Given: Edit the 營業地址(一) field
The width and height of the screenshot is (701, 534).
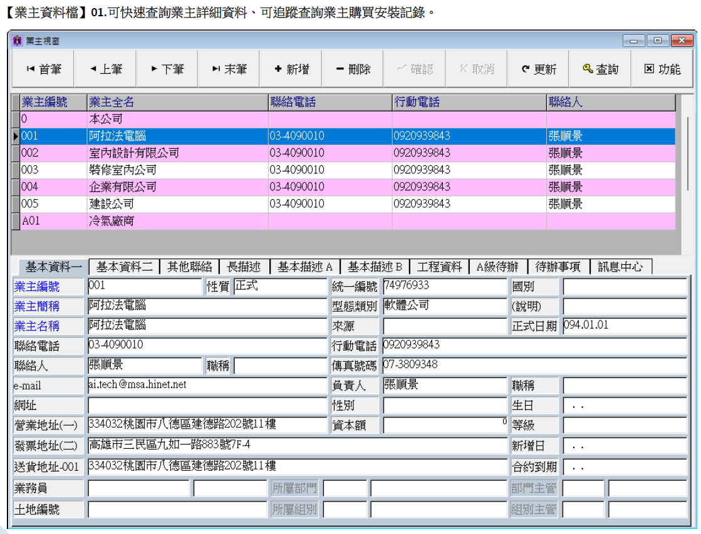Looking at the screenshot, I should [x=207, y=424].
